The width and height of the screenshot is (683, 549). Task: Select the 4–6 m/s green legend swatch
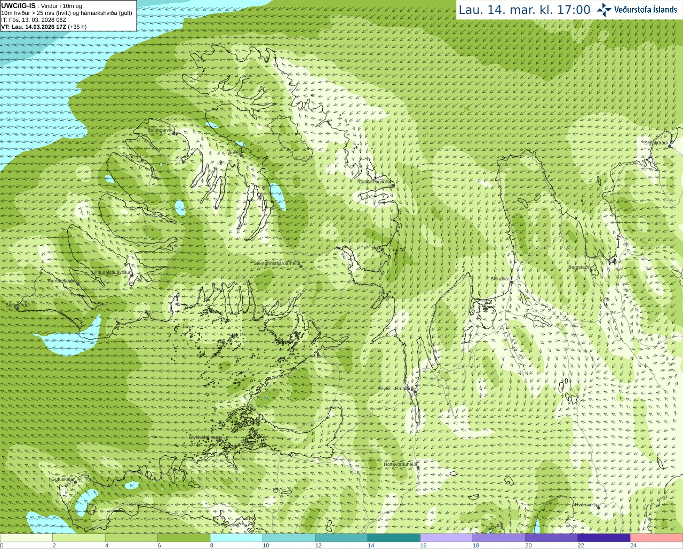pyautogui.click(x=131, y=538)
